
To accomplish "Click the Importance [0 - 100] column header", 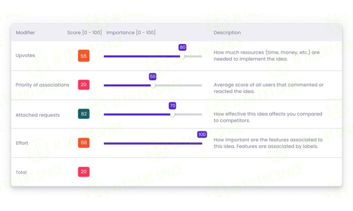I will 131,32.
